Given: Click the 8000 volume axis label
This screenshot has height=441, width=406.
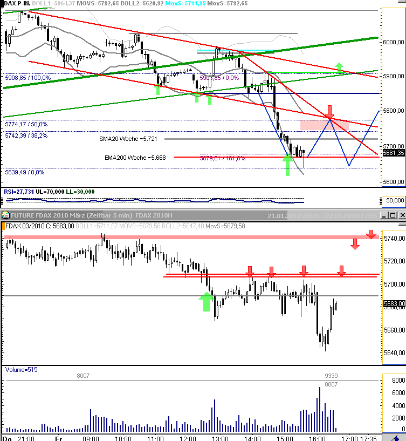Looking at the screenshot, I should [x=398, y=380].
